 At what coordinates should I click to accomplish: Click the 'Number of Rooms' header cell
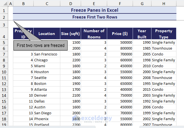coord(94,34)
